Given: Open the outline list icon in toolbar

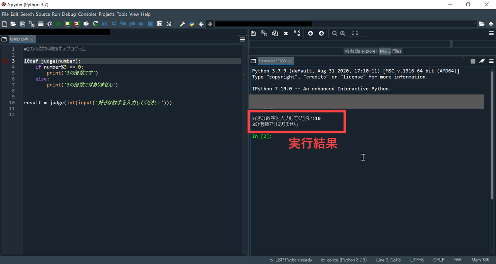Looking at the screenshot, I should click(x=41, y=24).
